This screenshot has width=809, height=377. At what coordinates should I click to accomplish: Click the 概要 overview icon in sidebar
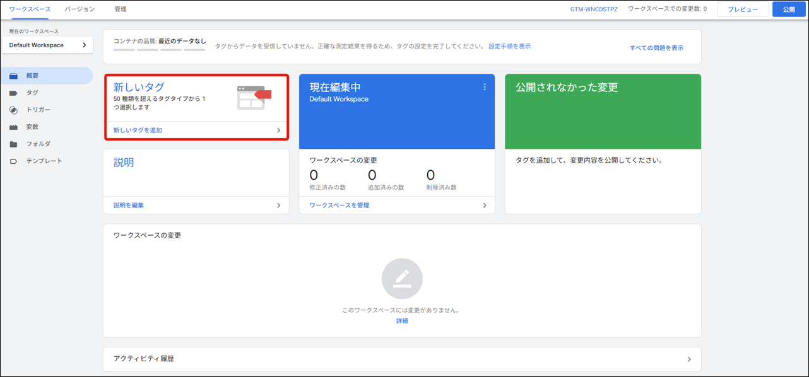14,76
